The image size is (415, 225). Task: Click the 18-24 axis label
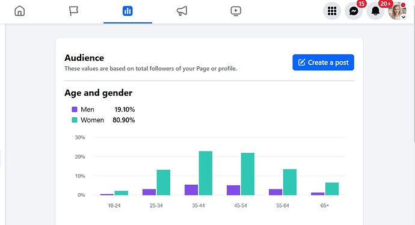[x=114, y=205]
